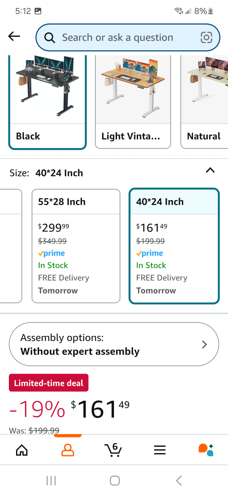Select the Black color option

pos(47,102)
